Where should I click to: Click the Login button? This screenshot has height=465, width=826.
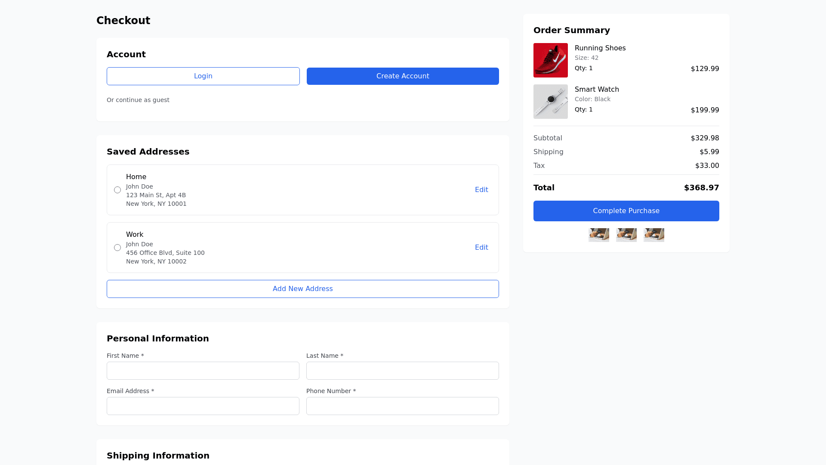pyautogui.click(x=203, y=76)
